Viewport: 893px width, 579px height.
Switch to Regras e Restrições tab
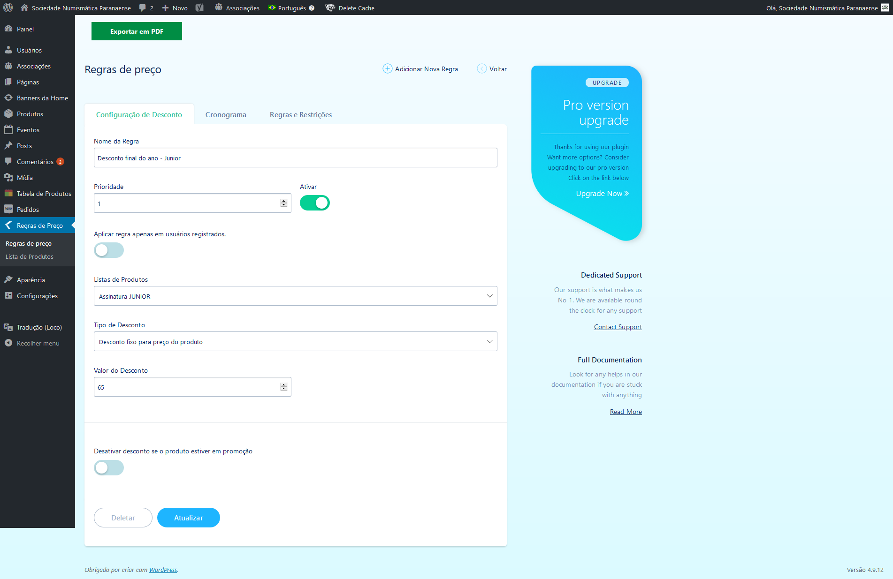301,114
